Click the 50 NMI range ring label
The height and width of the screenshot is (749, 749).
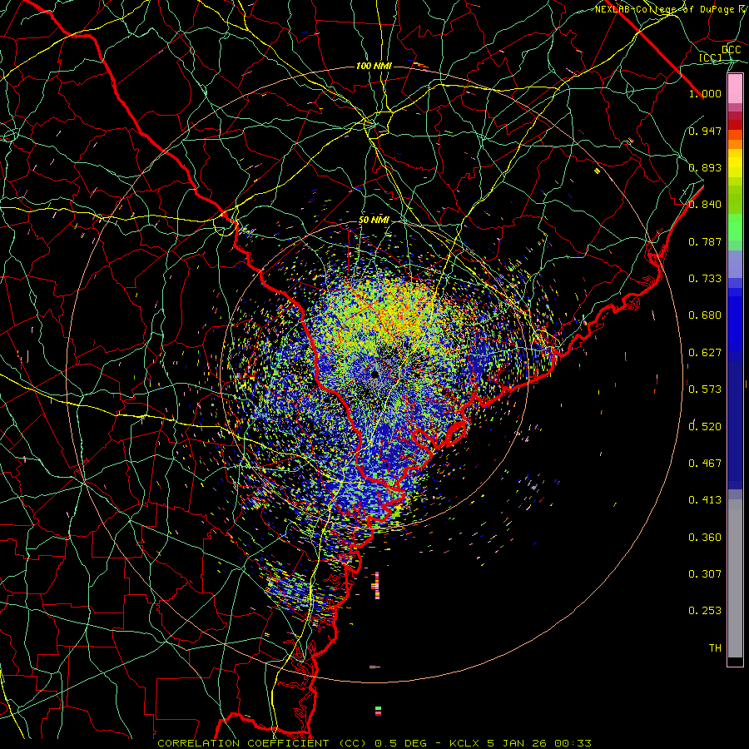pyautogui.click(x=374, y=220)
